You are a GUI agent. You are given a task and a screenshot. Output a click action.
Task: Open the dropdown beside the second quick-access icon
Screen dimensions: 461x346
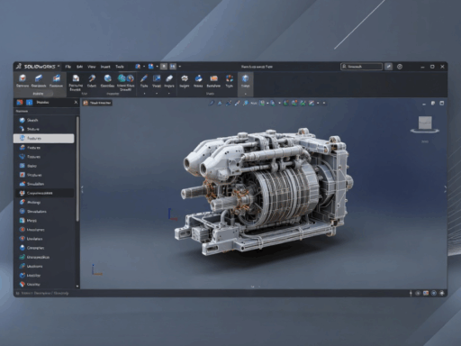pyautogui.click(x=157, y=67)
